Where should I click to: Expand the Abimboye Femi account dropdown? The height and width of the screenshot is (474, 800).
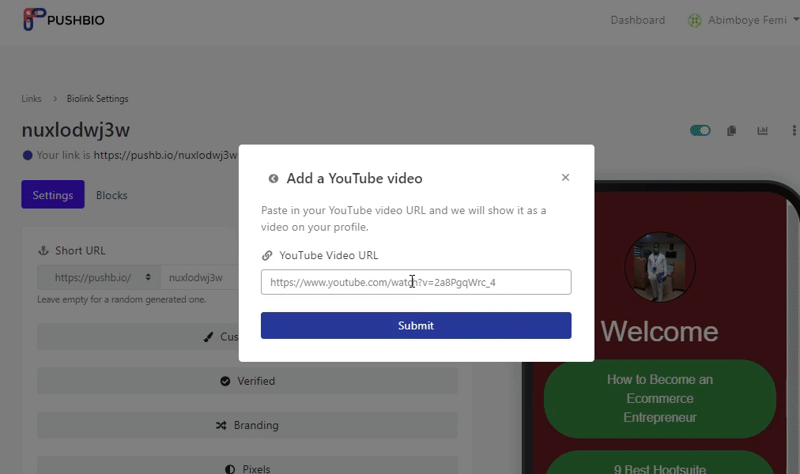point(745,21)
